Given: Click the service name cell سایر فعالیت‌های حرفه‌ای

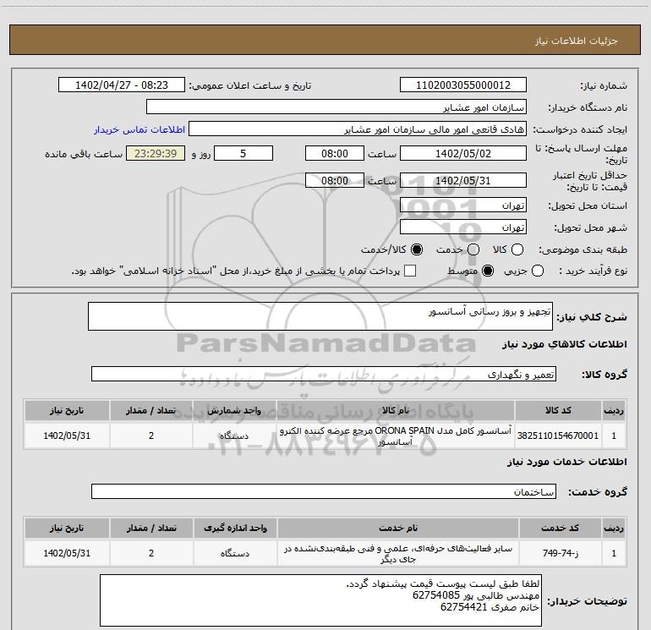Looking at the screenshot, I should [397, 553].
